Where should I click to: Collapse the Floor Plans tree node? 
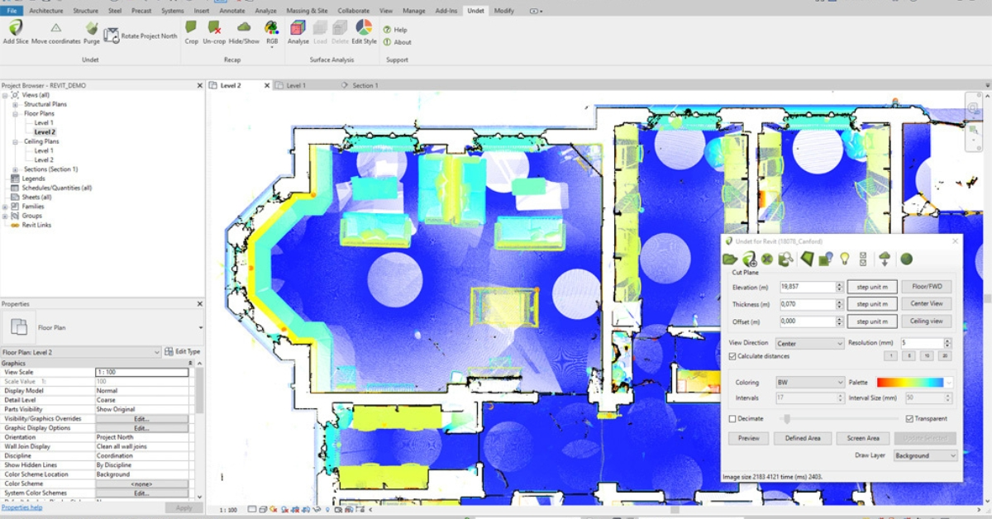click(16, 114)
